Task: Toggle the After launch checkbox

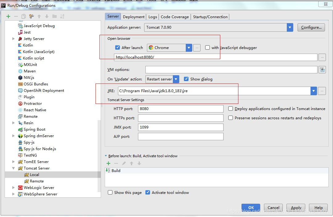Action: point(117,47)
